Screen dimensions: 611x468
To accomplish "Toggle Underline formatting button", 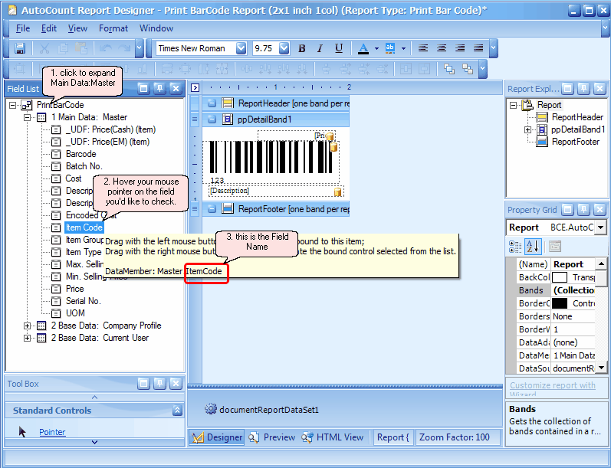I will pos(339,48).
